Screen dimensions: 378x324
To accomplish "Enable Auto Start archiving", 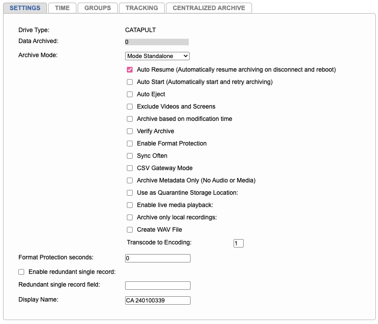I will pos(130,82).
